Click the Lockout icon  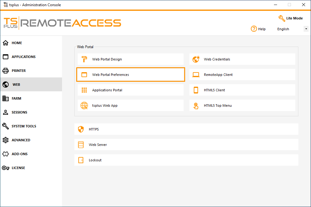(x=81, y=160)
